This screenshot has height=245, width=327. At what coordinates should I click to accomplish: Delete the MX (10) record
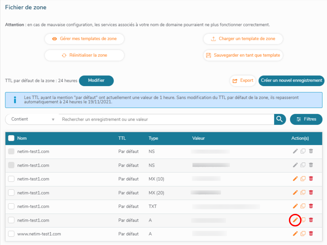[311, 179]
